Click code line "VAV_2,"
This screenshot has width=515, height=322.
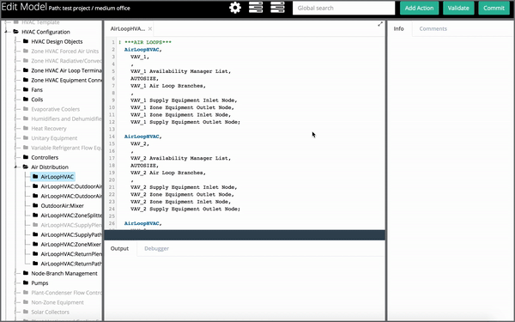click(140, 143)
